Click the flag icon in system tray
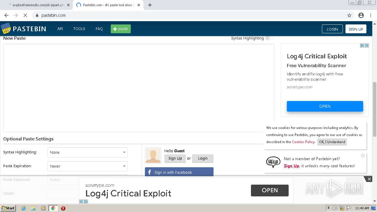This screenshot has height=212, width=377. click(349, 208)
